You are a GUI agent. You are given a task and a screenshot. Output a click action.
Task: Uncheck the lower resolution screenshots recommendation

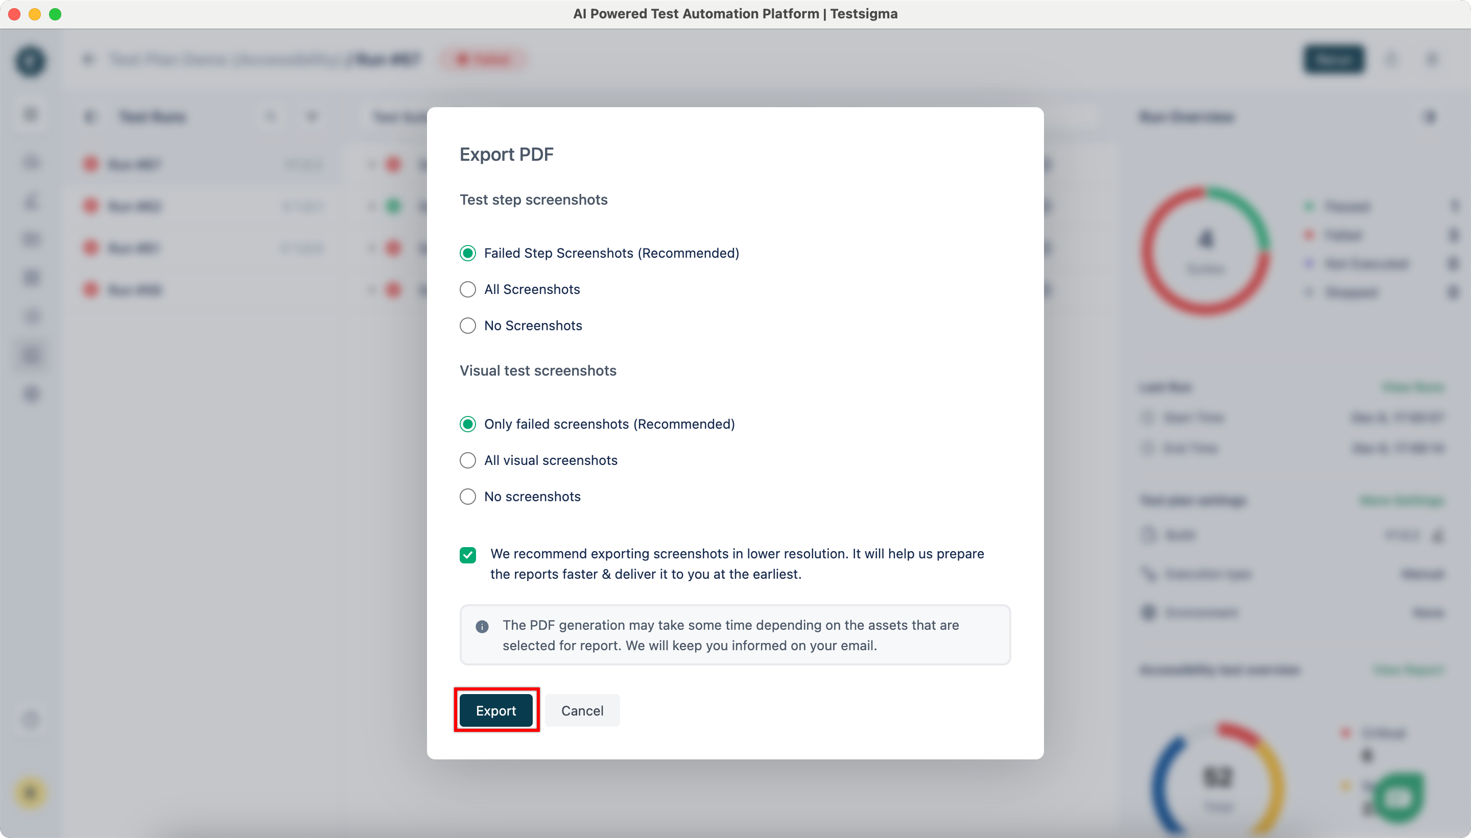pyautogui.click(x=468, y=554)
